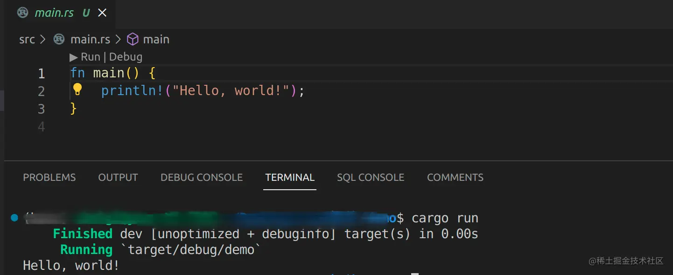Click the closing brace on line 3
Viewport: 673px width, 275px height.
tap(73, 109)
